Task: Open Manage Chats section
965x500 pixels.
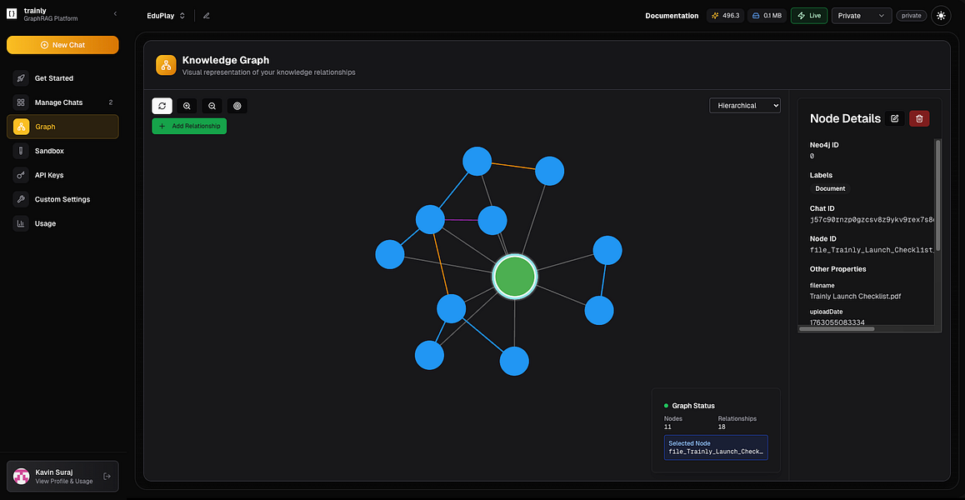Action: pos(62,102)
